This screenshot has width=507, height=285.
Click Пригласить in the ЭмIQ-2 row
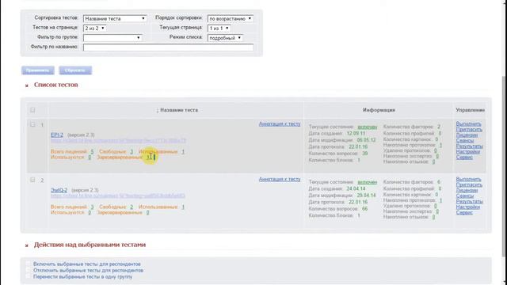pos(469,184)
